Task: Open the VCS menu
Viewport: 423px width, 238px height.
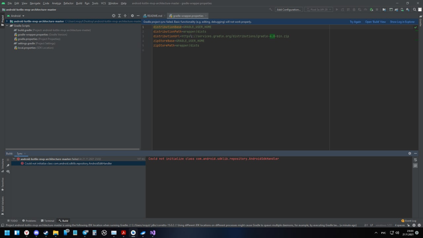Action: (x=103, y=3)
